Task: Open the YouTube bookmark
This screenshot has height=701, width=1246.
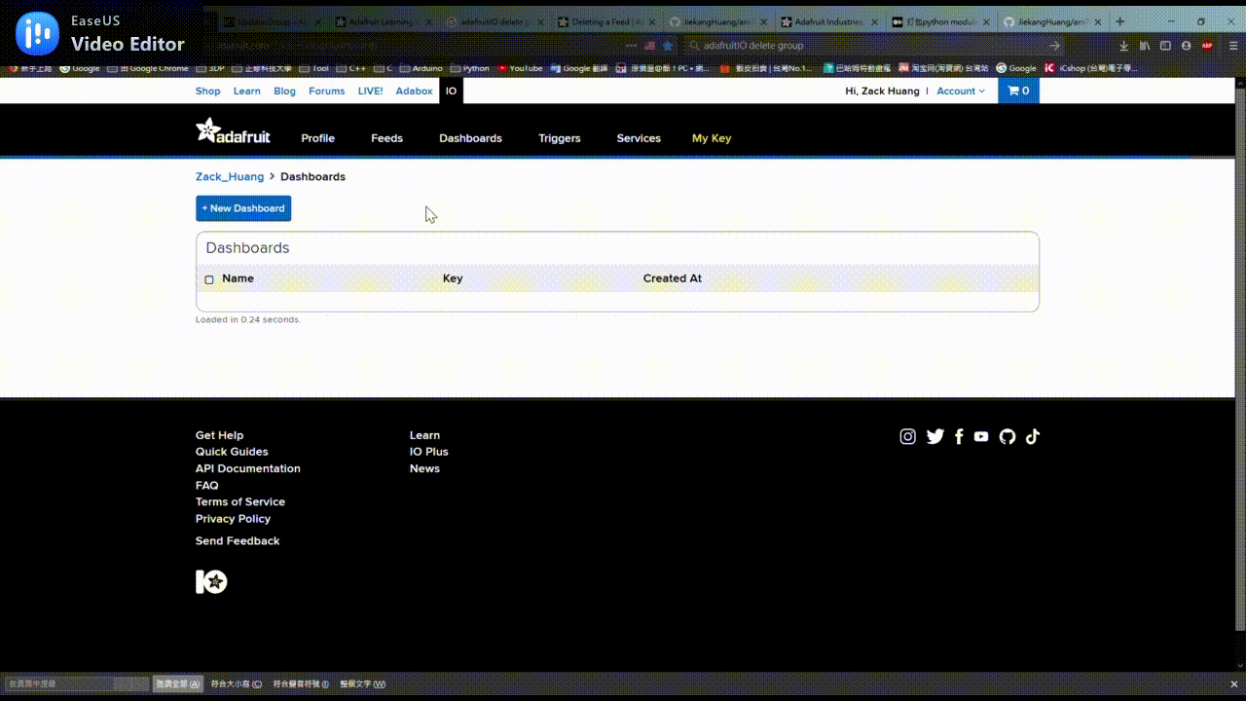Action: coord(520,68)
